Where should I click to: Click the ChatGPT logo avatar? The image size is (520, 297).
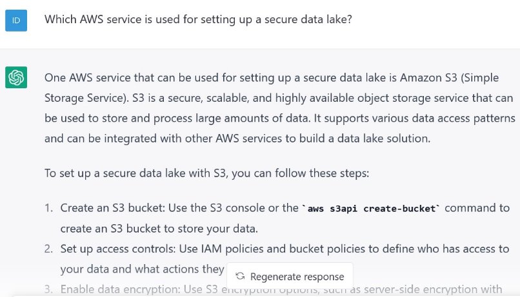[x=16, y=77]
